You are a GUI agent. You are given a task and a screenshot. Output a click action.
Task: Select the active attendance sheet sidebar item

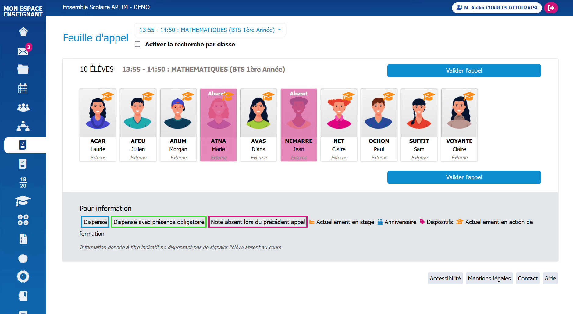click(x=23, y=145)
